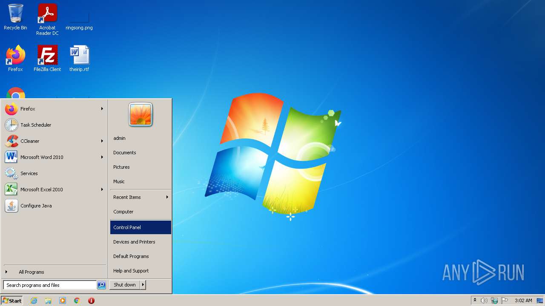Focus the Search programs and files box

[x=50, y=285]
